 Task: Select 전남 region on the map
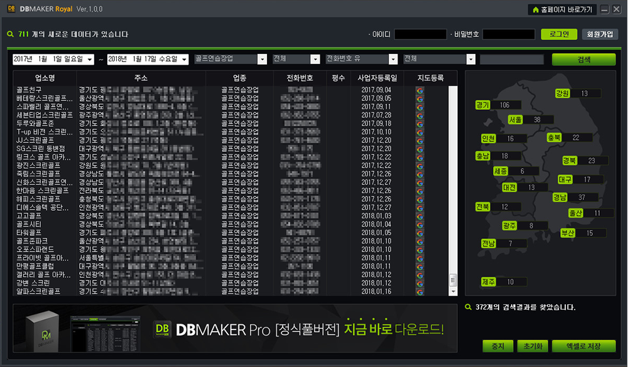pos(488,243)
